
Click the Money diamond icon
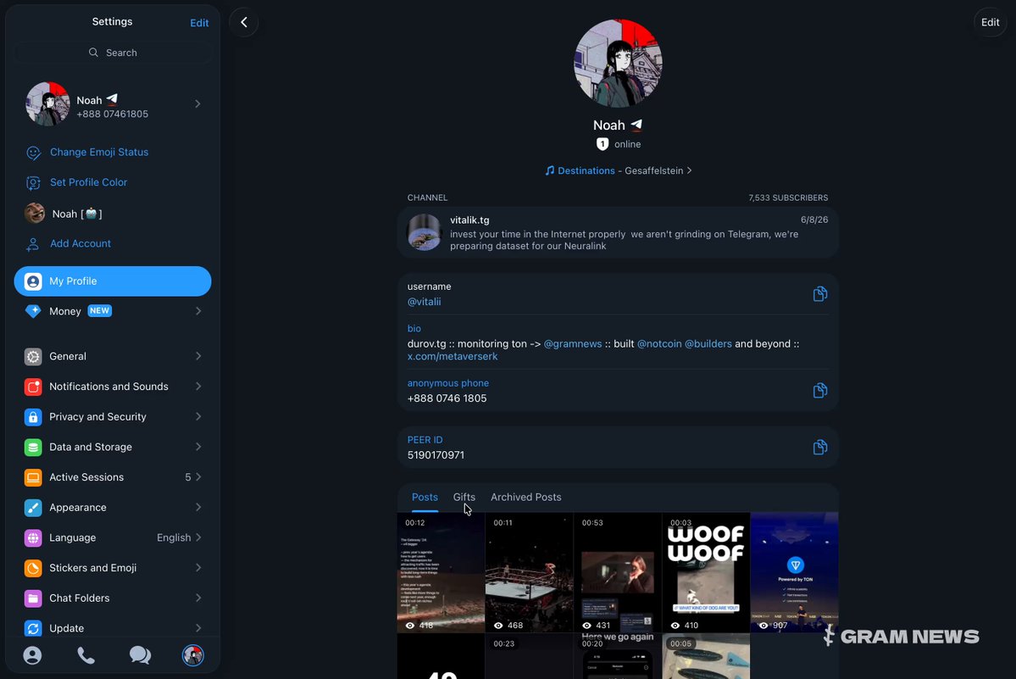(x=33, y=311)
